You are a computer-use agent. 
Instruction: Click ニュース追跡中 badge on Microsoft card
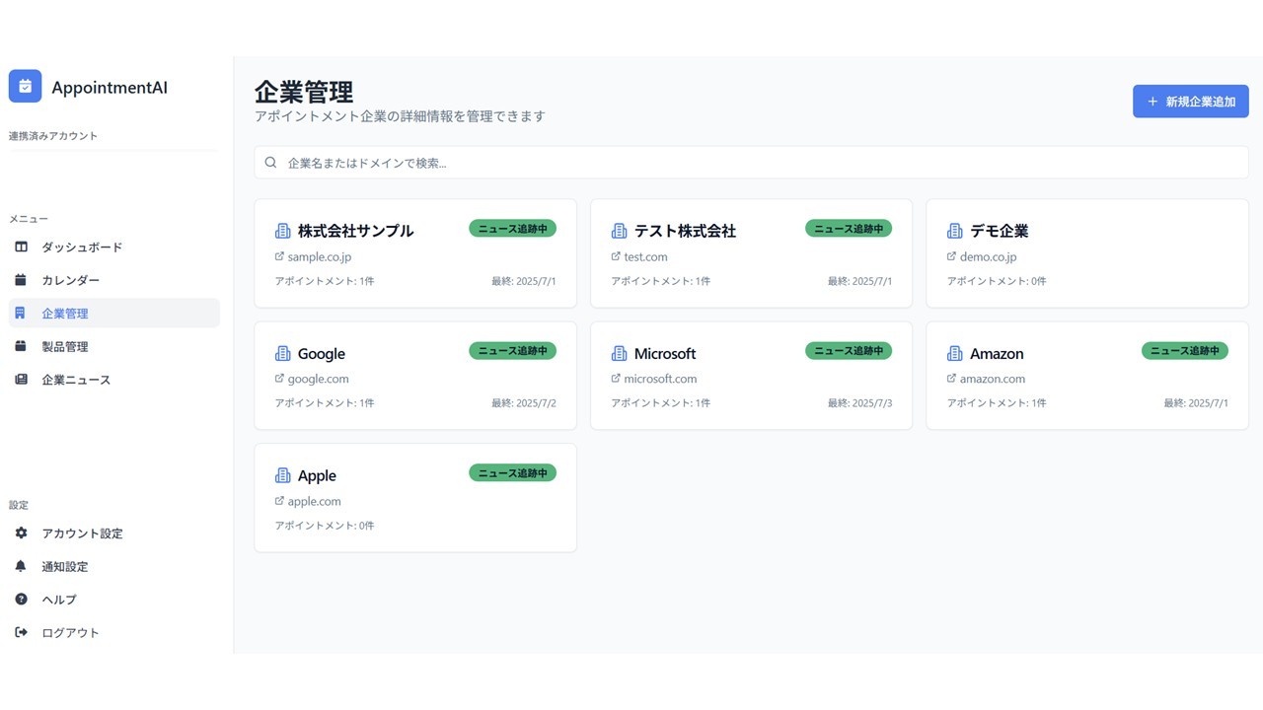click(x=849, y=351)
